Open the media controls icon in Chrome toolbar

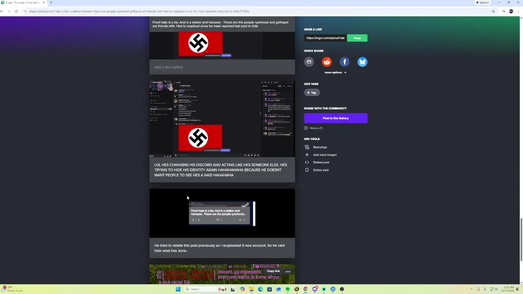[x=503, y=11]
